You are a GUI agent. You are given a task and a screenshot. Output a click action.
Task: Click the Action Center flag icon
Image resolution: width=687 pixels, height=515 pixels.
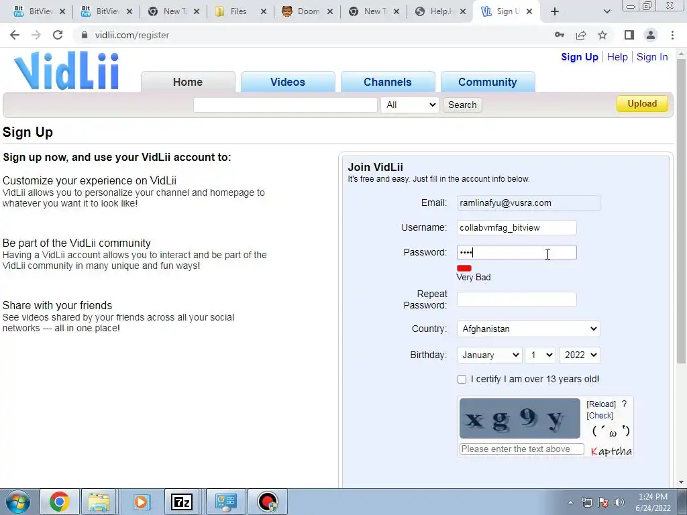(603, 502)
